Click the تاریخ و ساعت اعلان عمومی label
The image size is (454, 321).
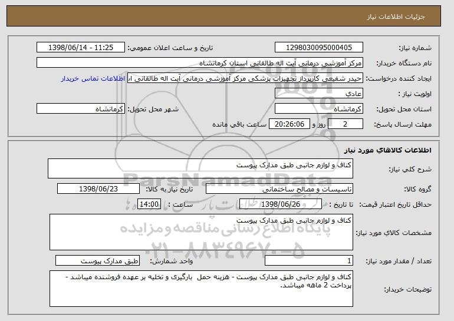click(170, 48)
